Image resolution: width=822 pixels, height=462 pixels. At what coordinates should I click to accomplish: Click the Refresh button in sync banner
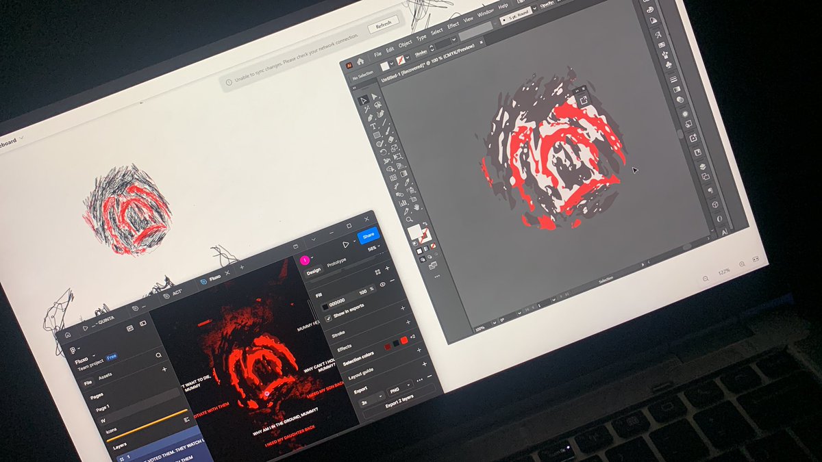tap(383, 25)
